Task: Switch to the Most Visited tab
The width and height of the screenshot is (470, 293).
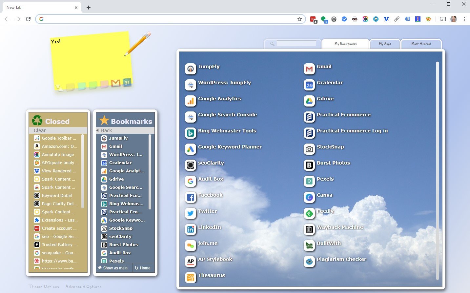Action: 421,44
